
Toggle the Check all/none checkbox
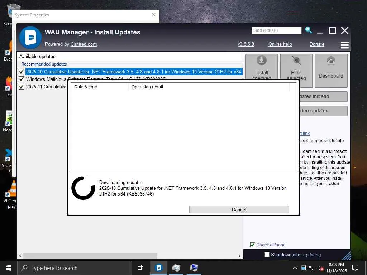click(x=253, y=245)
